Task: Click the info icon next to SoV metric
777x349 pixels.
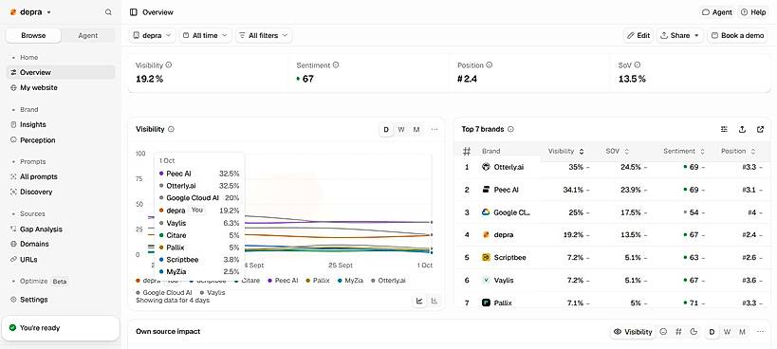Action: point(638,64)
